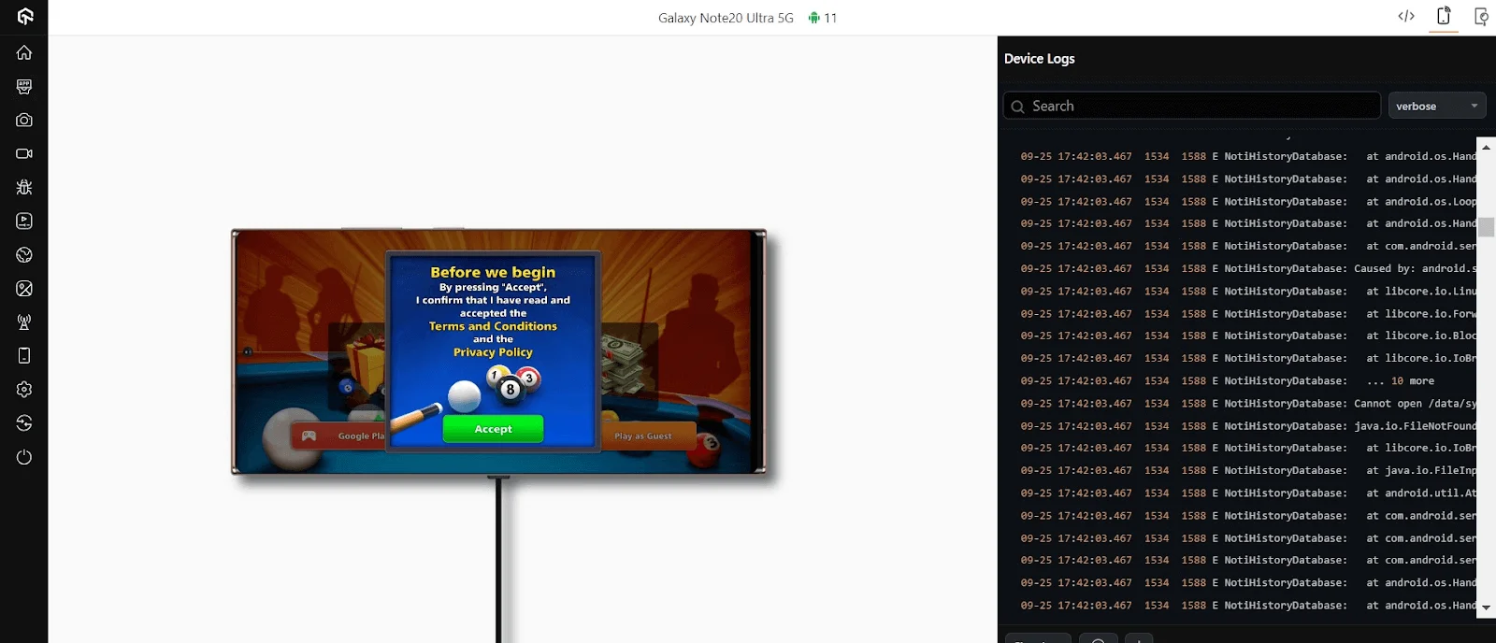Click the magnifier icon in log search

click(x=1018, y=107)
